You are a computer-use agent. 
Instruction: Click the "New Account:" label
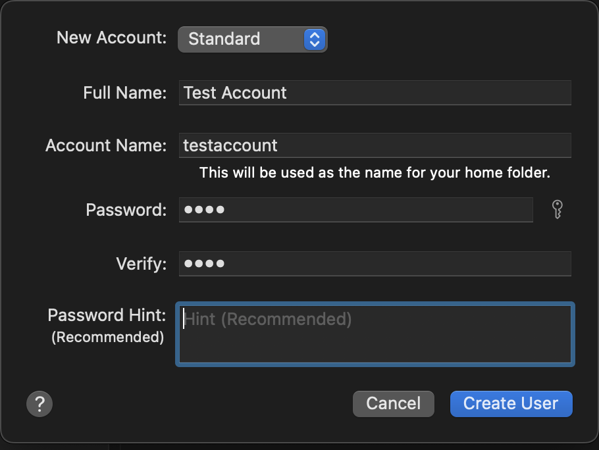(112, 37)
